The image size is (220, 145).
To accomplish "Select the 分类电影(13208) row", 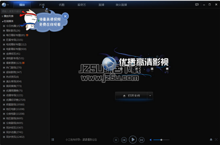I will point(15,114).
